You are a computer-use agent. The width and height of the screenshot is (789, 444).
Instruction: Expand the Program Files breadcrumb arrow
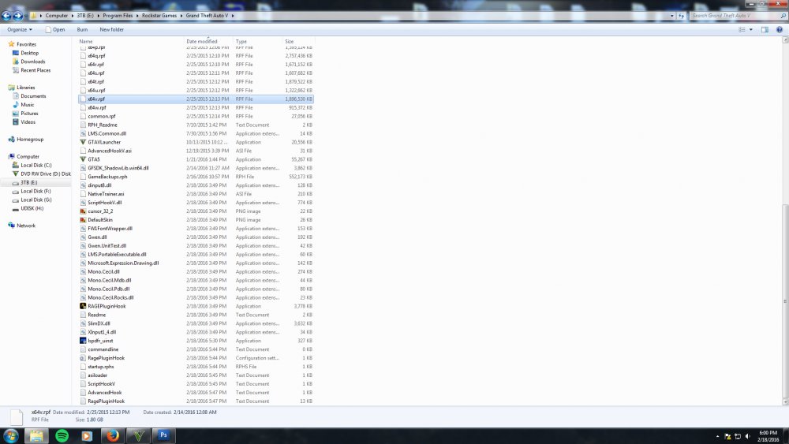pyautogui.click(x=136, y=16)
